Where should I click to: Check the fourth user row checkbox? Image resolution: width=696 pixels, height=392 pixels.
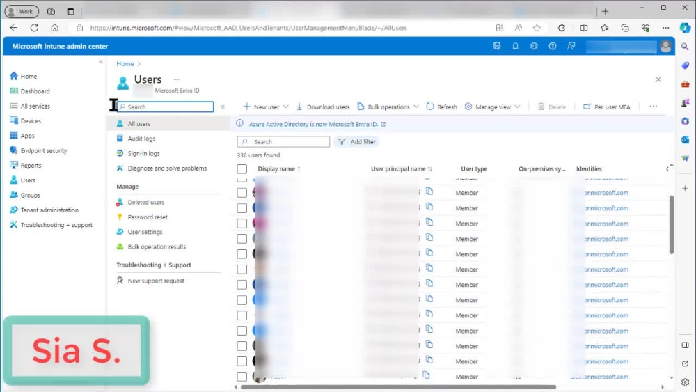point(242,239)
